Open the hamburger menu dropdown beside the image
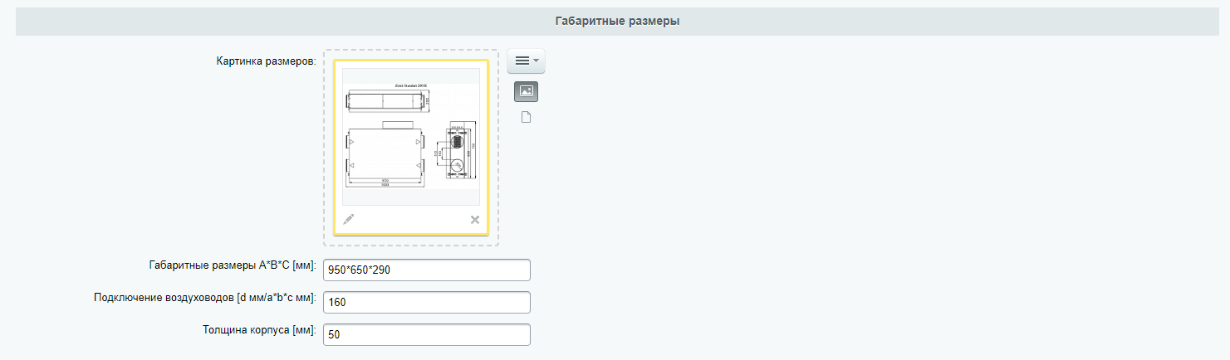1230x360 pixels. [x=526, y=61]
